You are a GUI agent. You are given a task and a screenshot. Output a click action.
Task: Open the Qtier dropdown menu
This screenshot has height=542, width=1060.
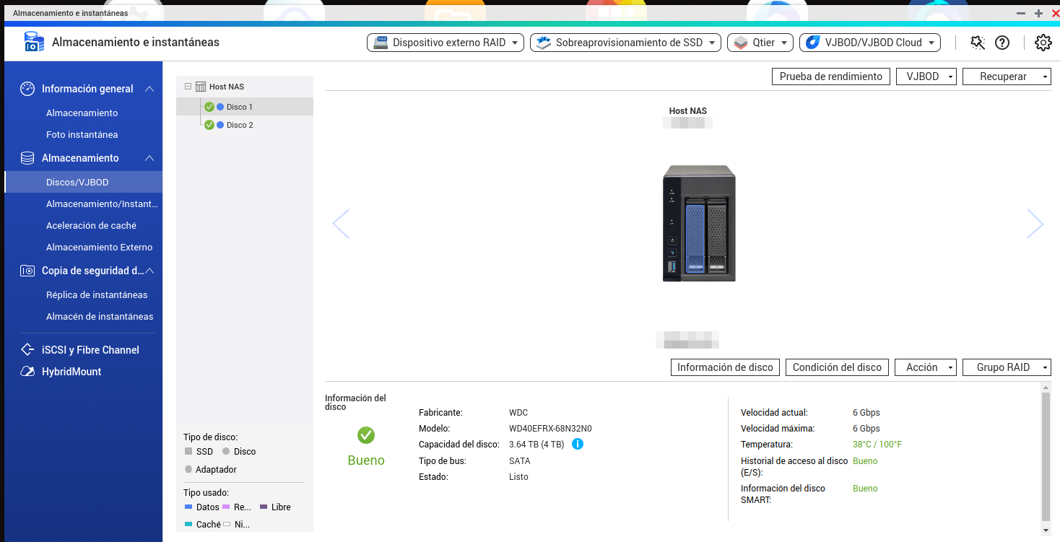pyautogui.click(x=760, y=43)
